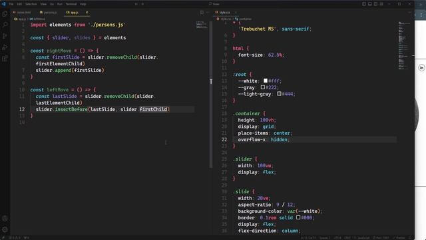Open the Help menu
The image size is (426, 240).
(83, 4)
